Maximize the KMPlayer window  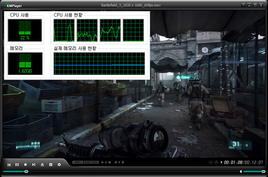[x=255, y=5]
